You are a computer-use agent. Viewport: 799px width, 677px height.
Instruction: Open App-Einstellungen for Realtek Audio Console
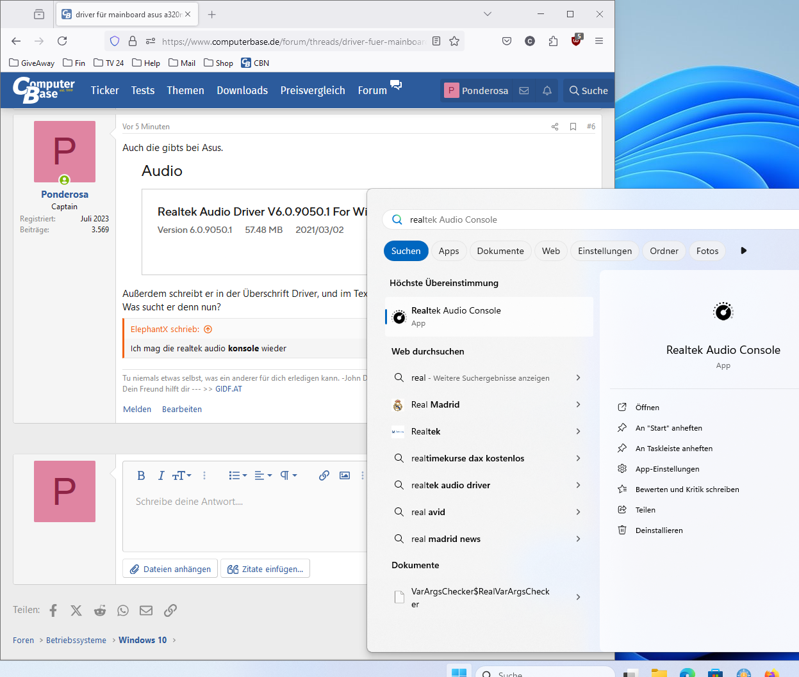click(x=667, y=469)
